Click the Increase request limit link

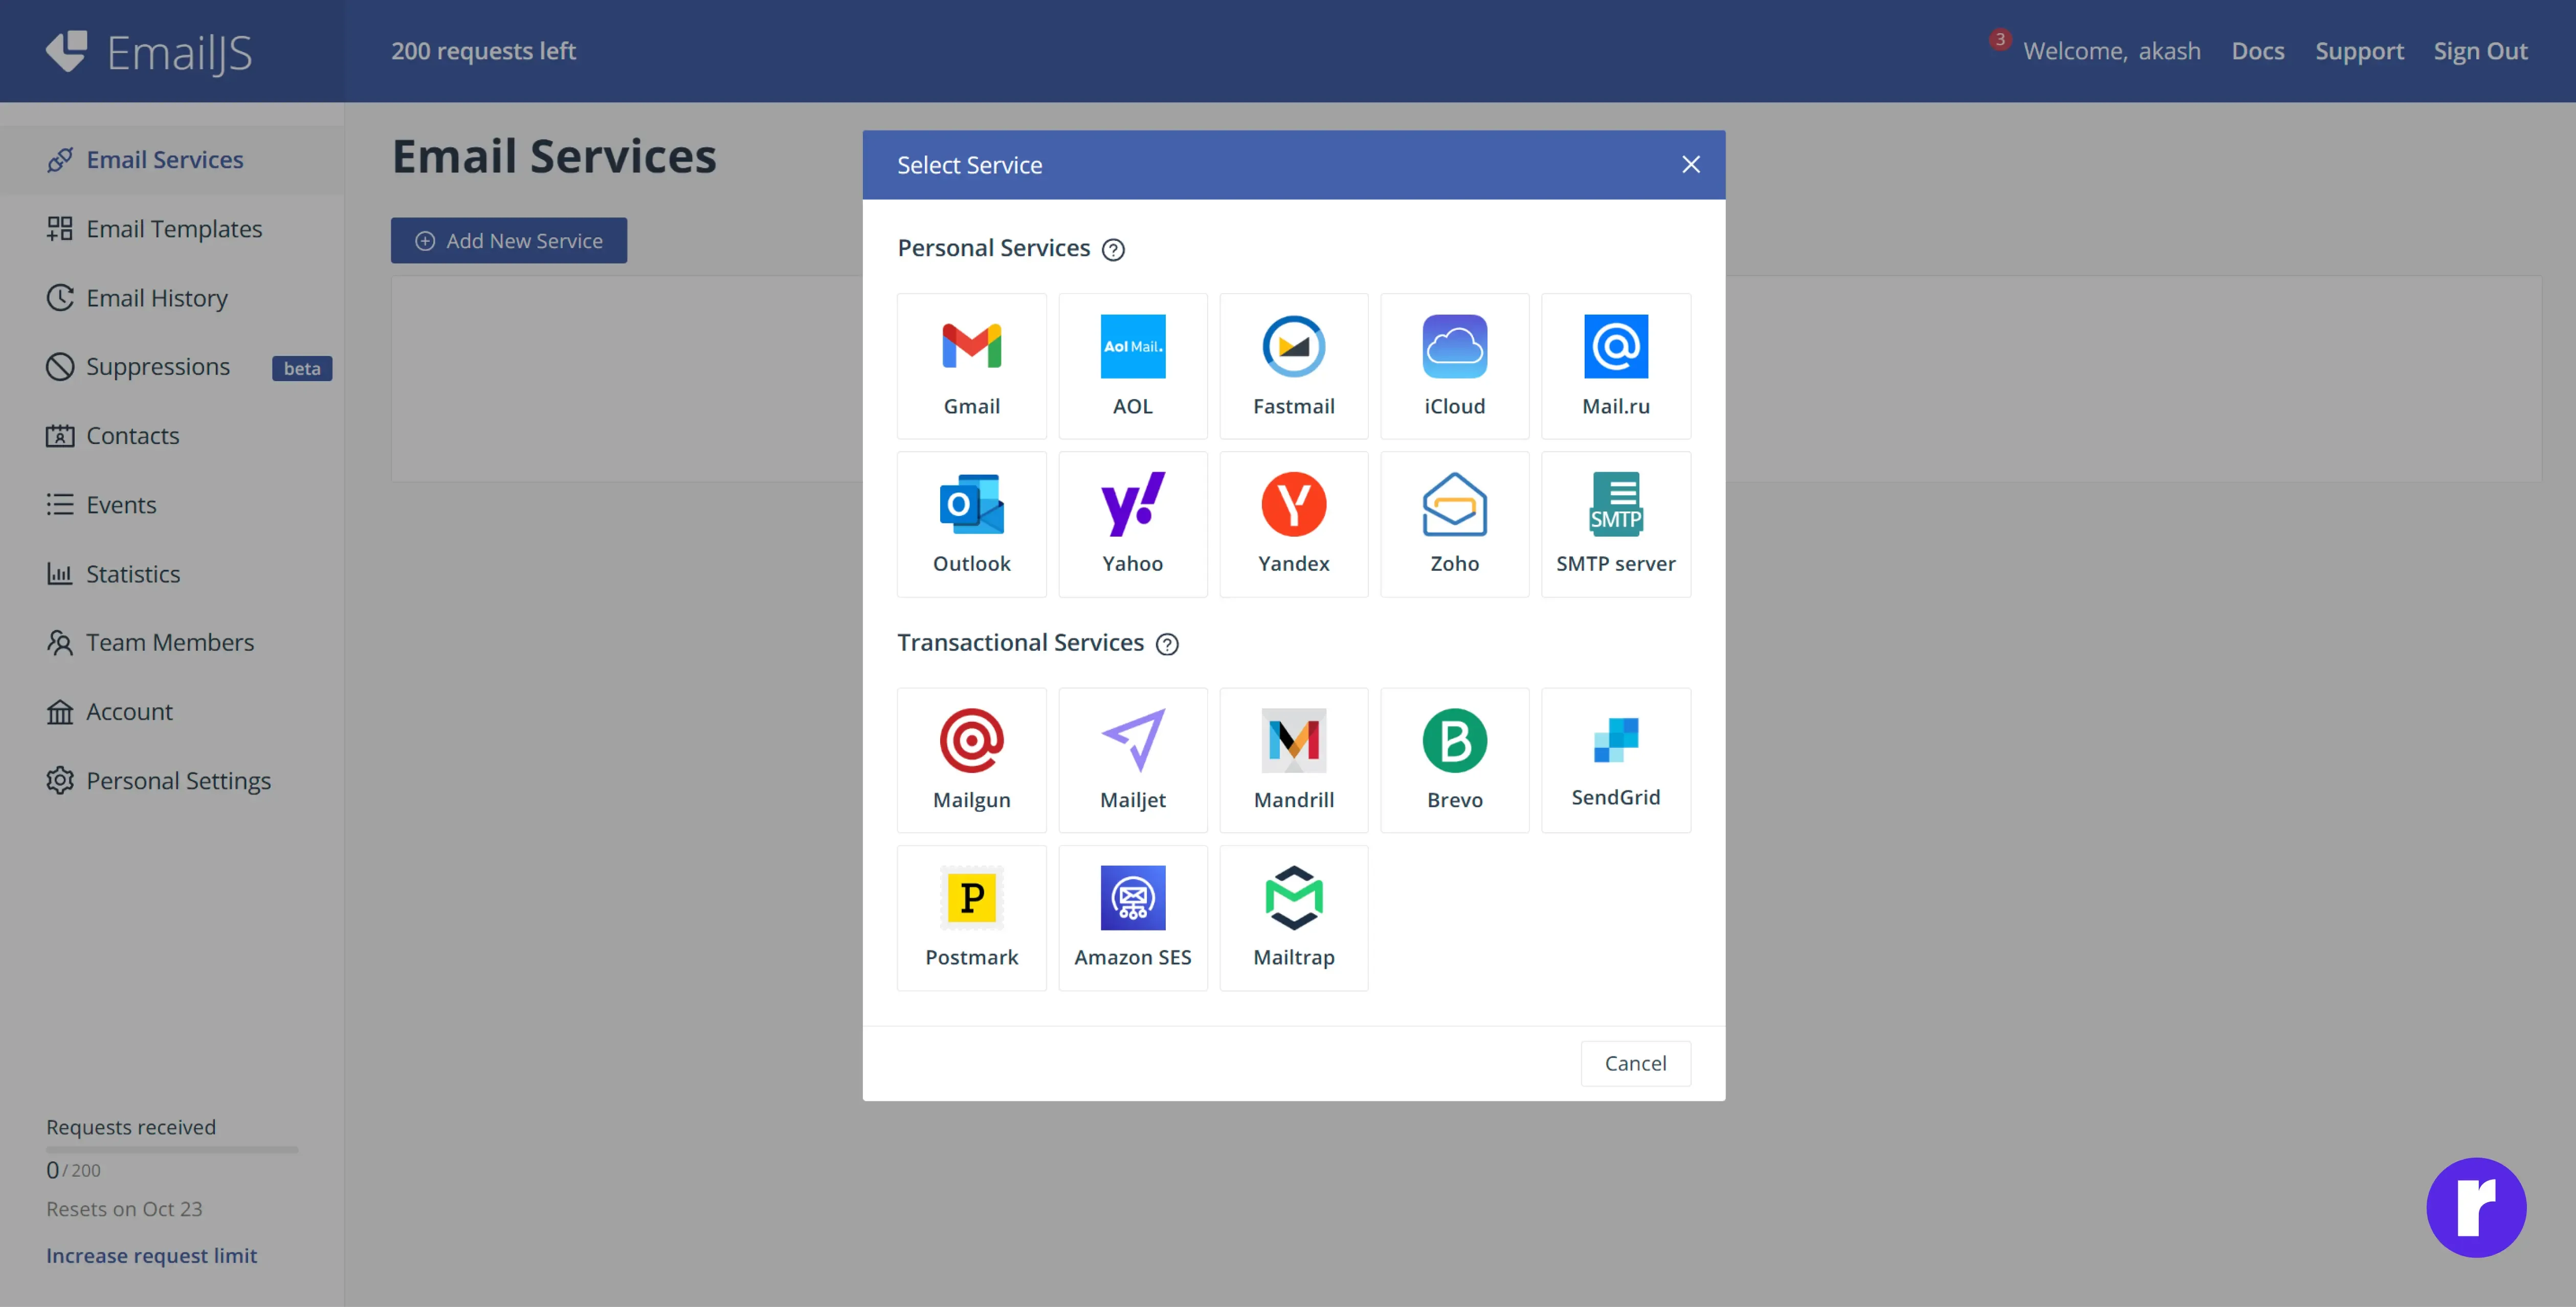151,1255
